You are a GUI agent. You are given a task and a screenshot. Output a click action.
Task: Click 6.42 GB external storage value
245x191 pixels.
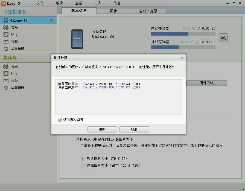tap(188, 42)
